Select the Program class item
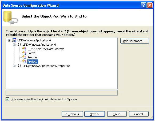 [x=33, y=57]
